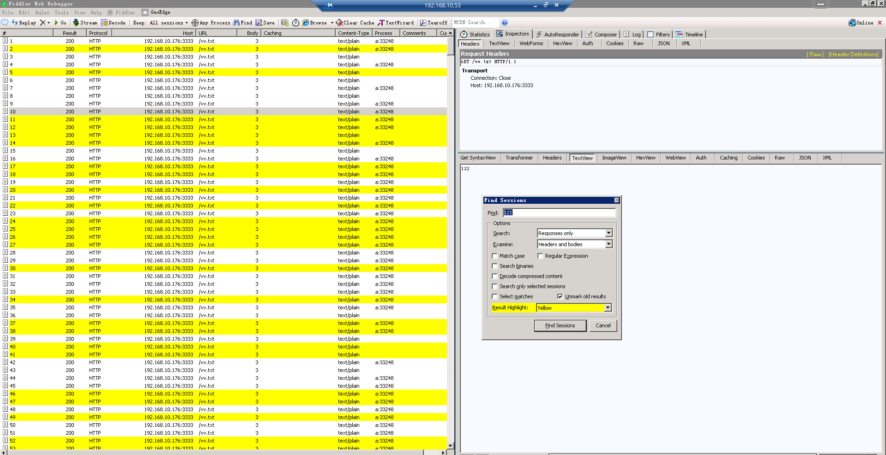Toggle Stream mode in toolbar
This screenshot has height=455, width=886.
pyautogui.click(x=85, y=23)
